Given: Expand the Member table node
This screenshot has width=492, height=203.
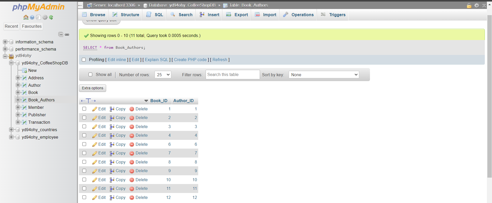Looking at the screenshot, I should (x=18, y=107).
